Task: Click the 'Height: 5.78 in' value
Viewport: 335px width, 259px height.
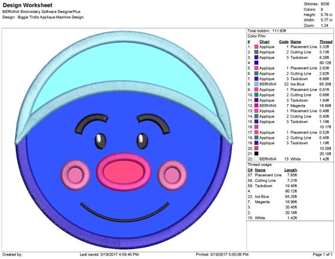Action: pyautogui.click(x=318, y=15)
